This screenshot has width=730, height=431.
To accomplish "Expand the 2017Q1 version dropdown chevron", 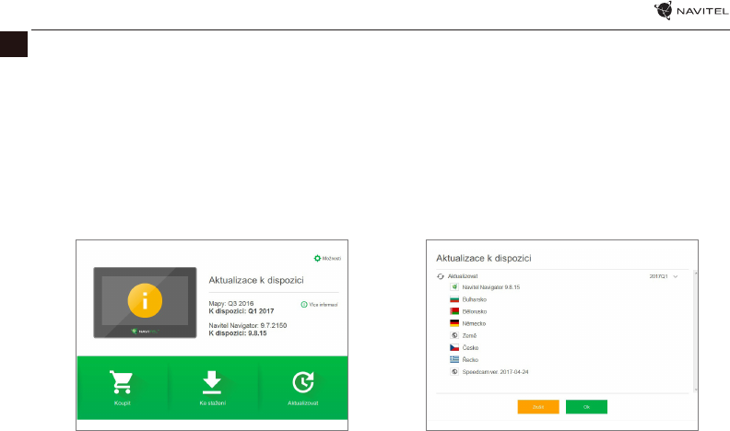I will pyautogui.click(x=676, y=276).
